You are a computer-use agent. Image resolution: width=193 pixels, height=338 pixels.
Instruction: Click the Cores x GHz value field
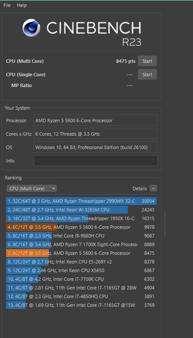coord(95,133)
